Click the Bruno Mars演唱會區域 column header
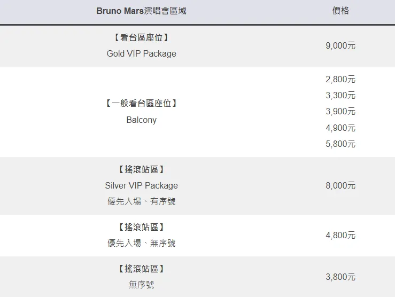Image resolution: width=395 pixels, height=297 pixels. (x=141, y=11)
